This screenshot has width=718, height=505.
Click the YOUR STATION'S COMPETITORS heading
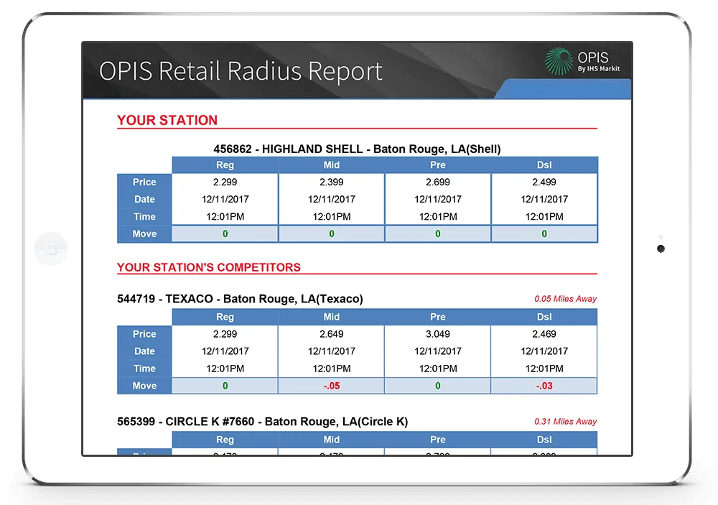[209, 267]
